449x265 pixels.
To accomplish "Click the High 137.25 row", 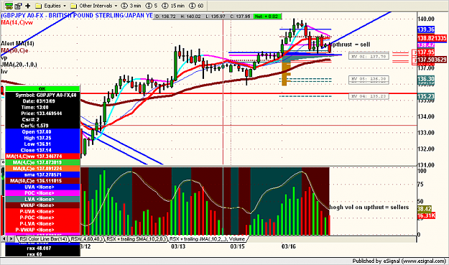I will tap(42, 138).
